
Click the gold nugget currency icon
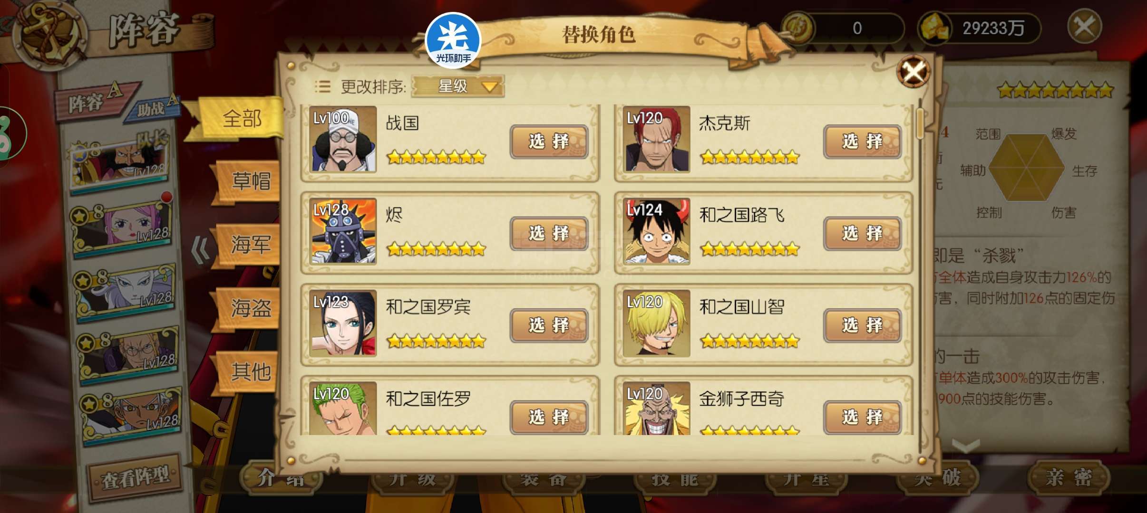935,28
